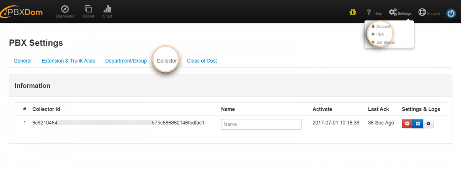Go to Department/Group tab

(x=126, y=61)
